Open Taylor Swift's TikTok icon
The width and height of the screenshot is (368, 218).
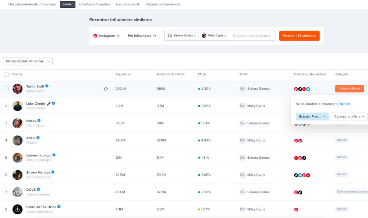[x=300, y=89]
